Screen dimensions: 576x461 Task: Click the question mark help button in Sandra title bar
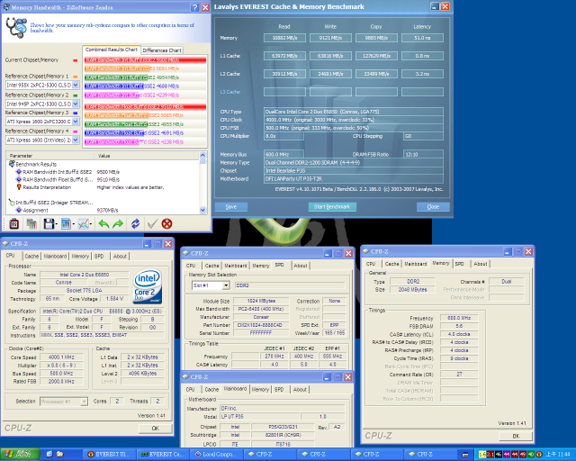coord(195,7)
